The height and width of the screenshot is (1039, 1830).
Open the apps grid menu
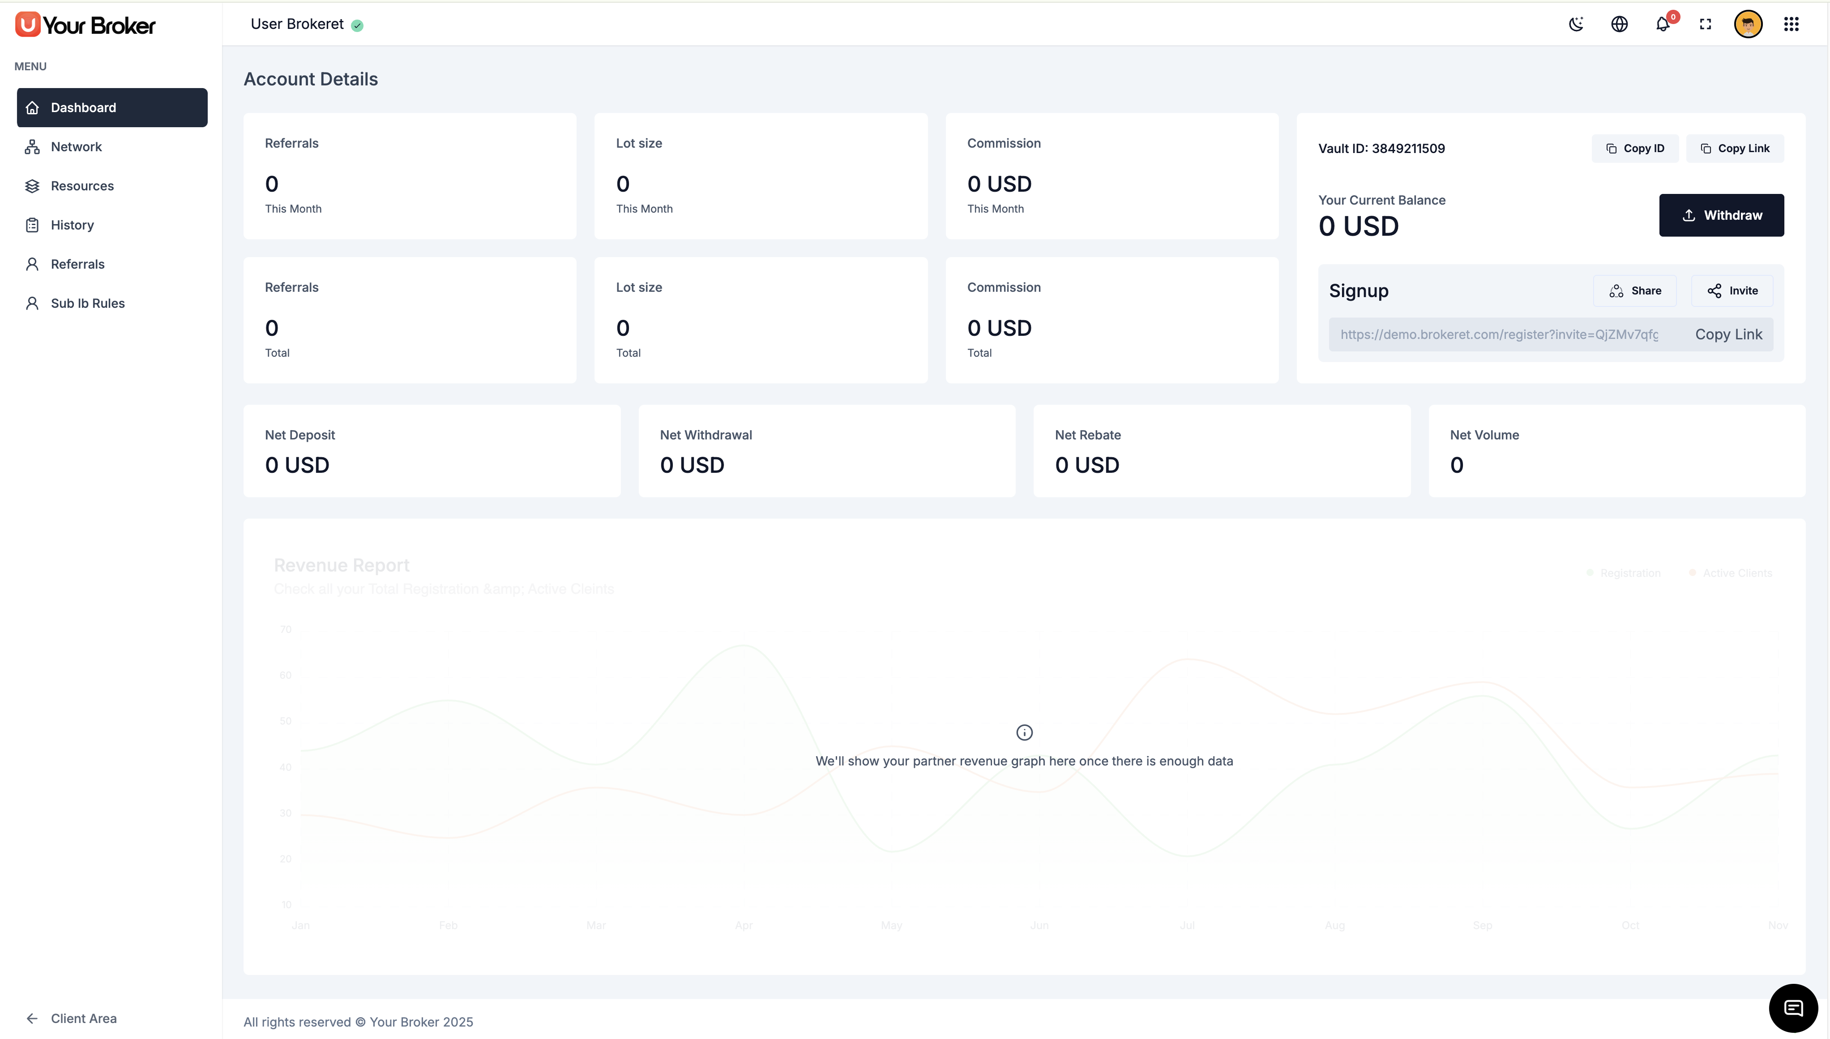coord(1791,24)
